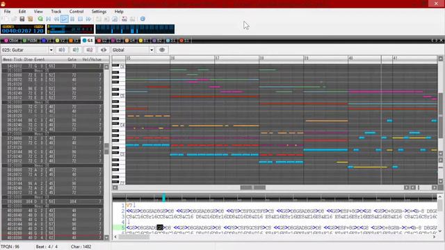This screenshot has width=445, height=250.
Task: Open the Edit menu
Action: (22, 11)
